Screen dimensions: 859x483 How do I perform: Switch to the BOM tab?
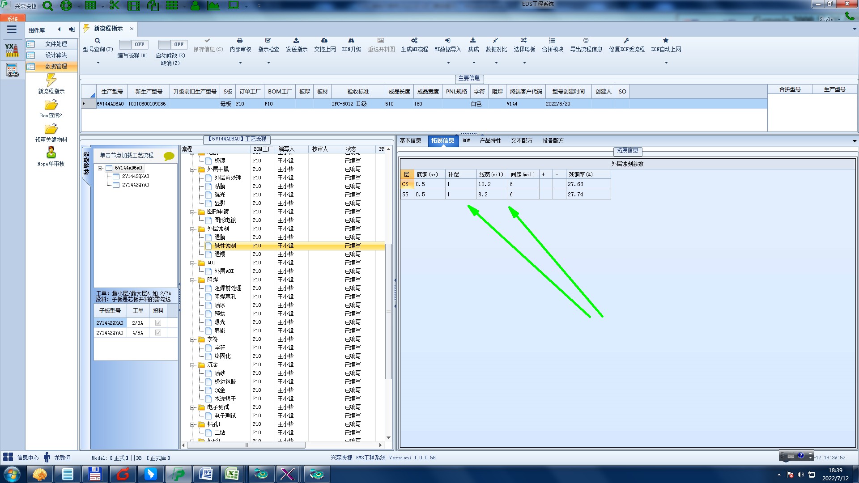coord(466,140)
